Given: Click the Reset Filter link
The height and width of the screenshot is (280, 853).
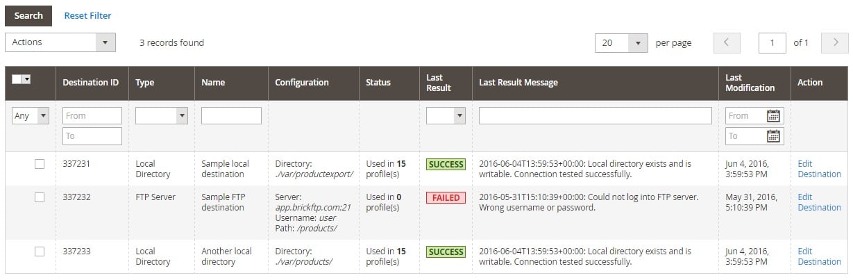Looking at the screenshot, I should (x=87, y=15).
